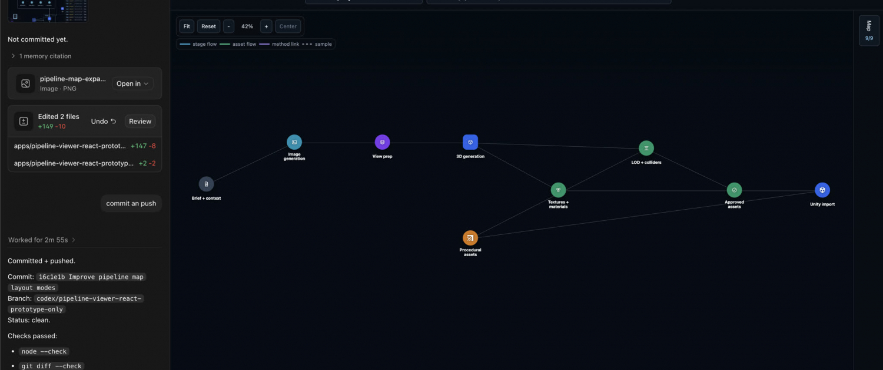The image size is (883, 370).
Task: Zoom in with the plus button
Action: [266, 26]
